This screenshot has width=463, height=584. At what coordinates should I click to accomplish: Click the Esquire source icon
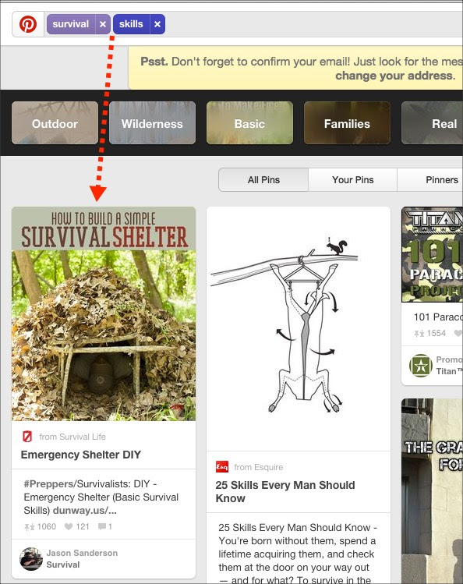coord(222,467)
